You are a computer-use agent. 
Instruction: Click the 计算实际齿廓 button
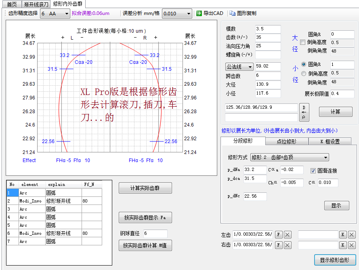click(145, 188)
